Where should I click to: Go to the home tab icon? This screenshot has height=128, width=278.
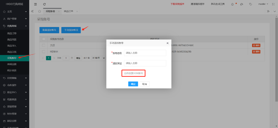pos(39,11)
